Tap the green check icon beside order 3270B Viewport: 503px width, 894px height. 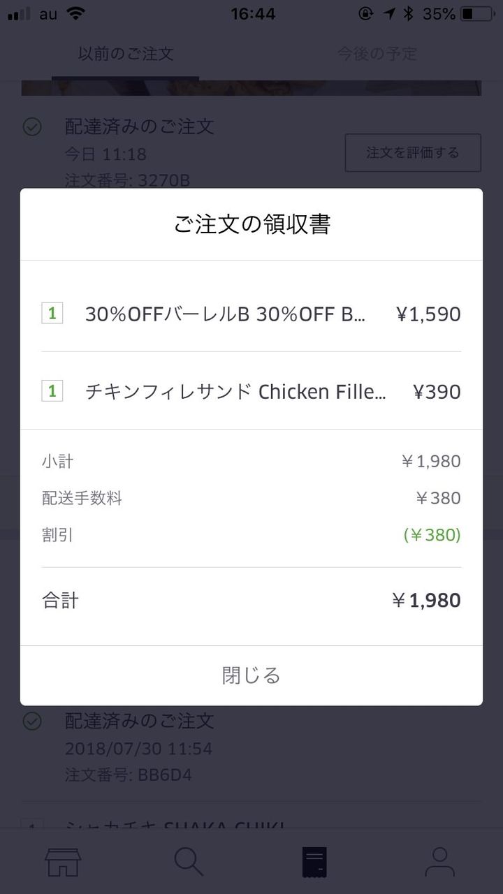tap(32, 126)
